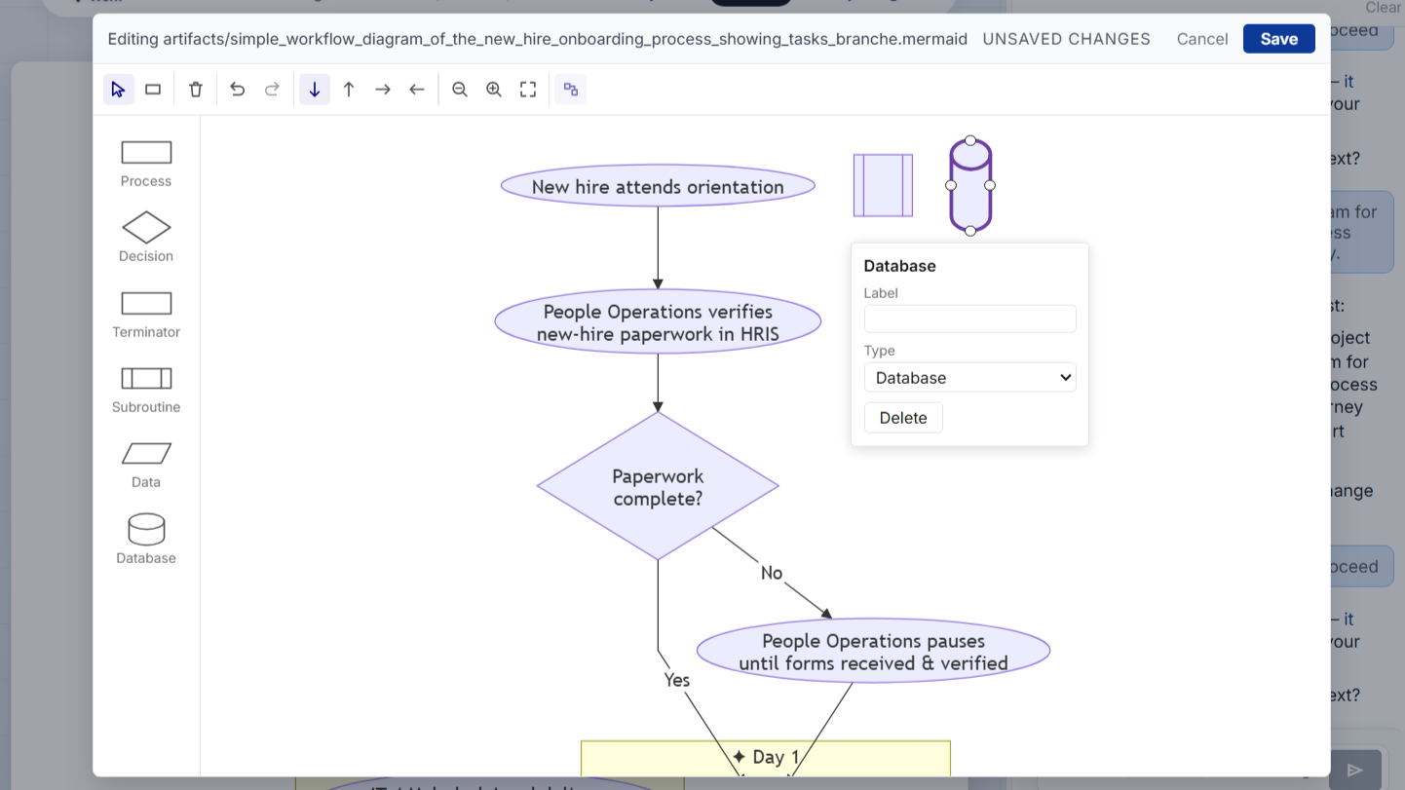Viewport: 1405px width, 790px height.
Task: Click Delete in the Database panel
Action: pyautogui.click(x=903, y=418)
